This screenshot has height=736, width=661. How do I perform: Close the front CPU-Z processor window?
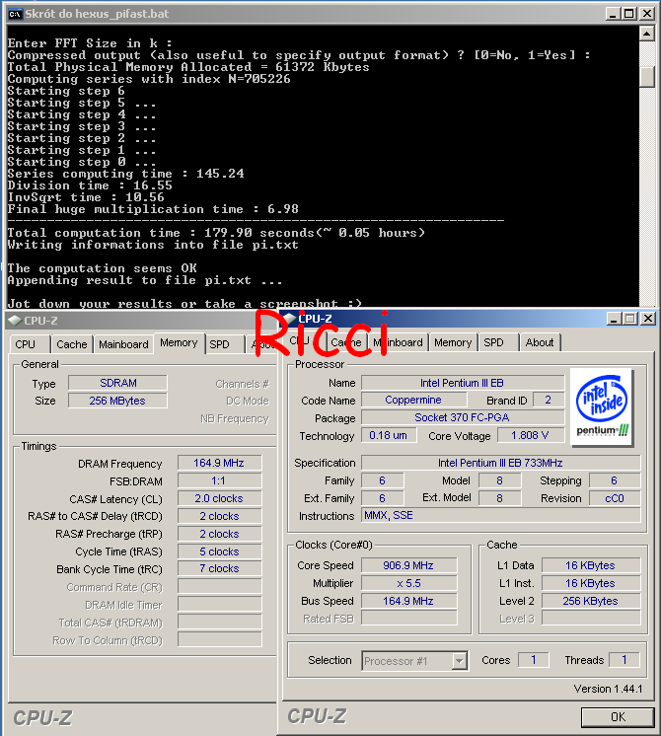click(648, 319)
